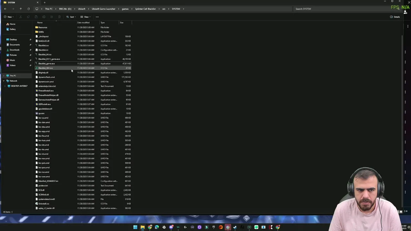The image size is (411, 231).
Task: Expand DESKTOP-4NTDB67 network node
Action: point(5,86)
